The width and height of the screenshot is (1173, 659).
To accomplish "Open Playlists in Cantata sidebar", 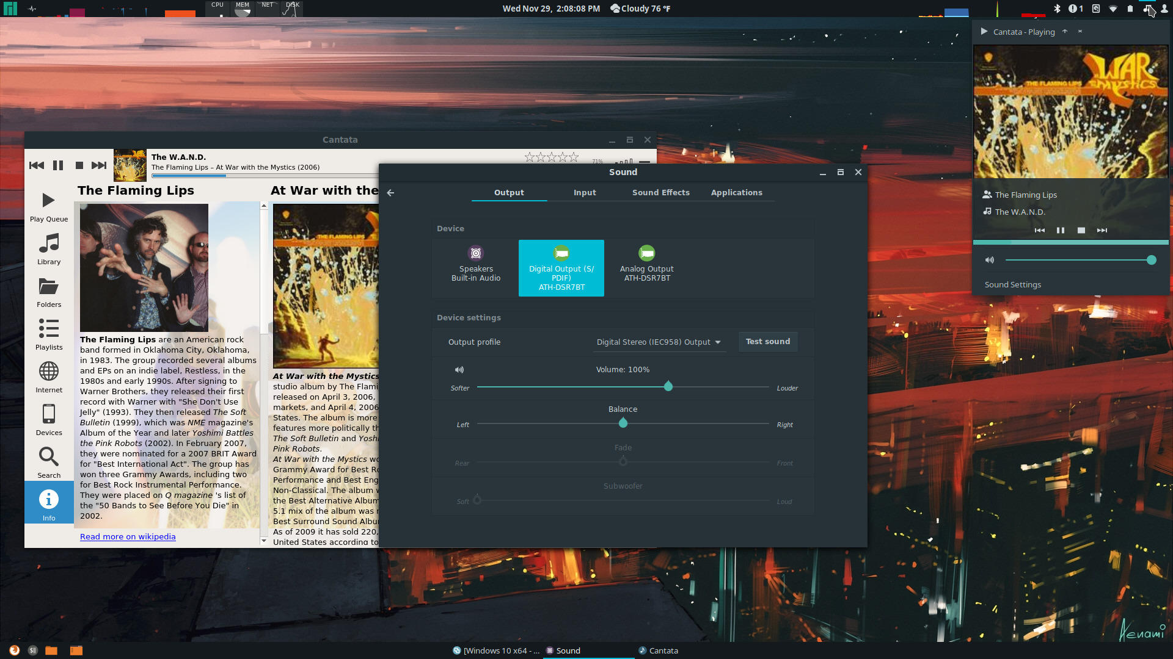I will pos(49,334).
